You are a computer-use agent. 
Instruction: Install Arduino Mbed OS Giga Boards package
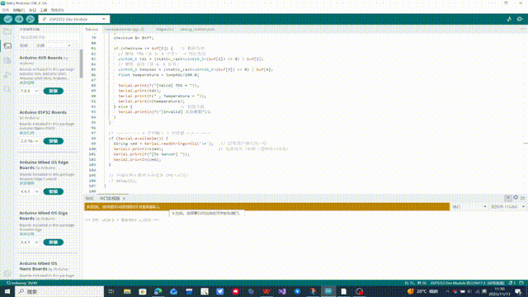coord(53,242)
